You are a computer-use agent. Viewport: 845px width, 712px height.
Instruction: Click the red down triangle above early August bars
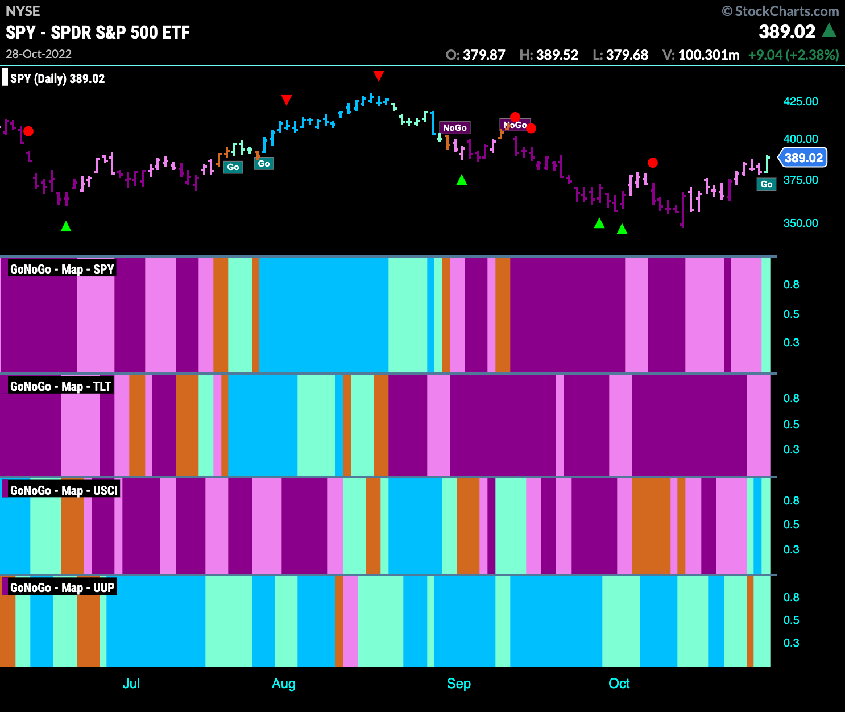coord(287,100)
